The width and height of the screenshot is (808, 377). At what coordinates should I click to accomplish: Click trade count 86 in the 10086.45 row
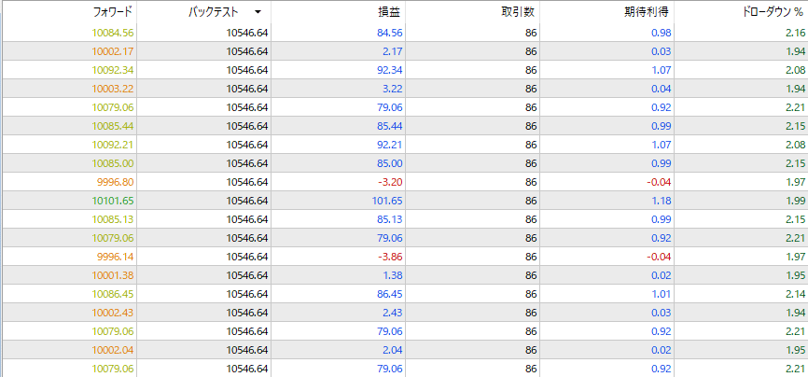coord(531,294)
